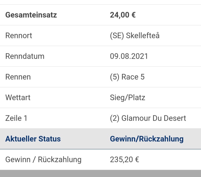The image size is (201, 177).
Task: Click the 235,20 € payout amount
Action: (125, 160)
